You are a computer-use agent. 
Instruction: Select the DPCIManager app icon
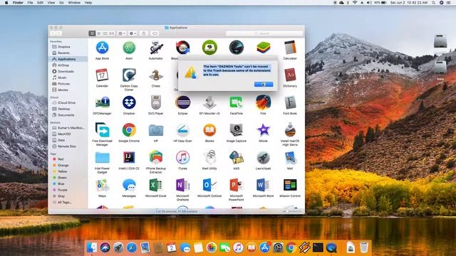pyautogui.click(x=102, y=102)
